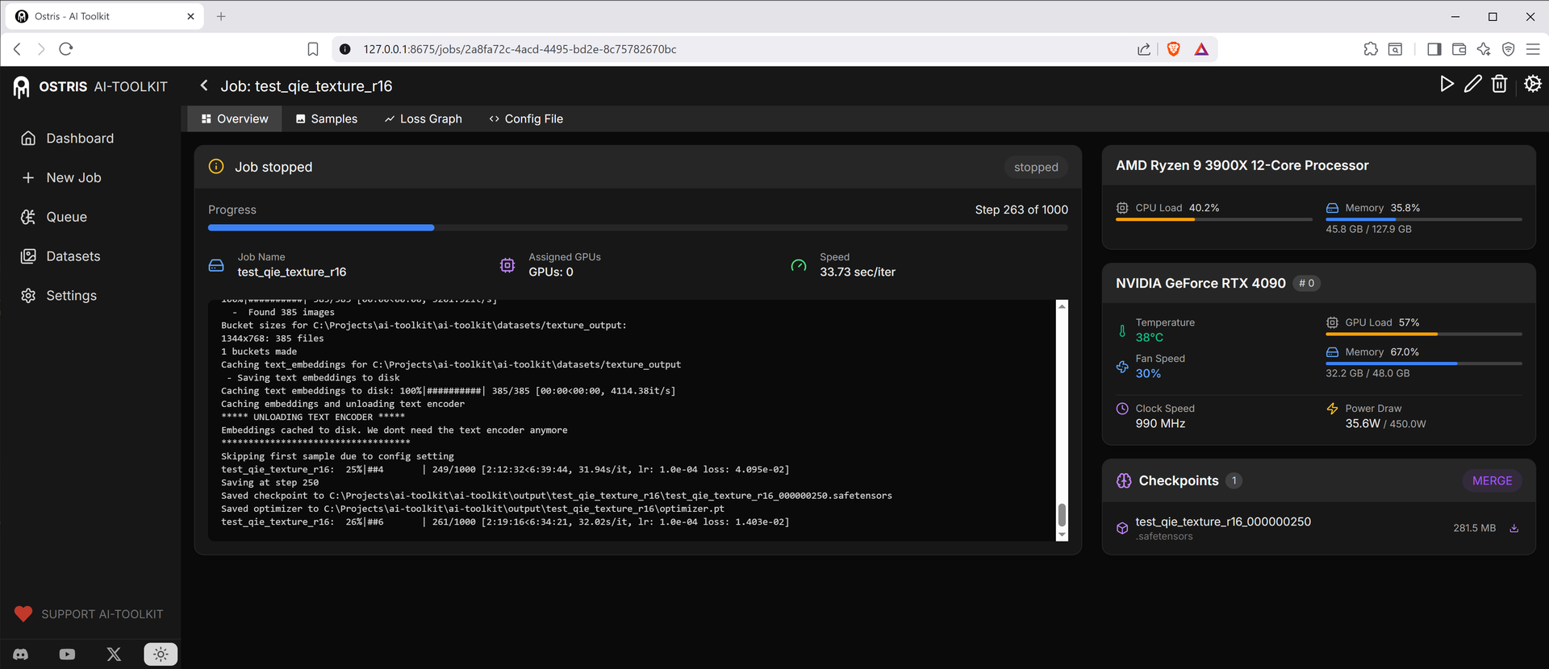Screen dimensions: 1549x669
Task: Click the Ostris AI-Toolkit logo
Action: click(90, 86)
